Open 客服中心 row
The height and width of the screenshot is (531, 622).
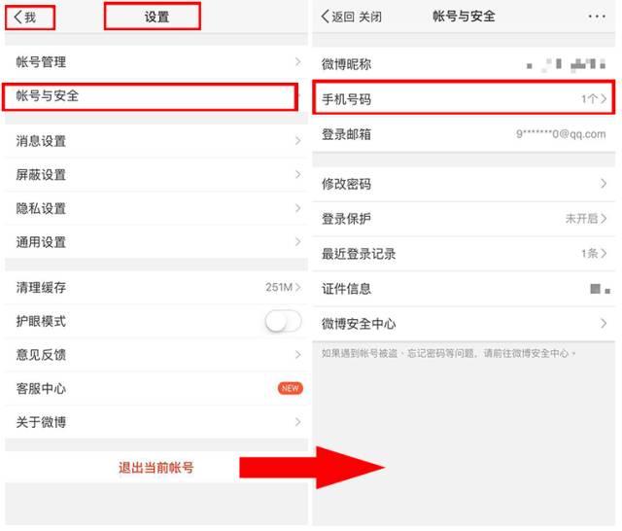(x=156, y=389)
